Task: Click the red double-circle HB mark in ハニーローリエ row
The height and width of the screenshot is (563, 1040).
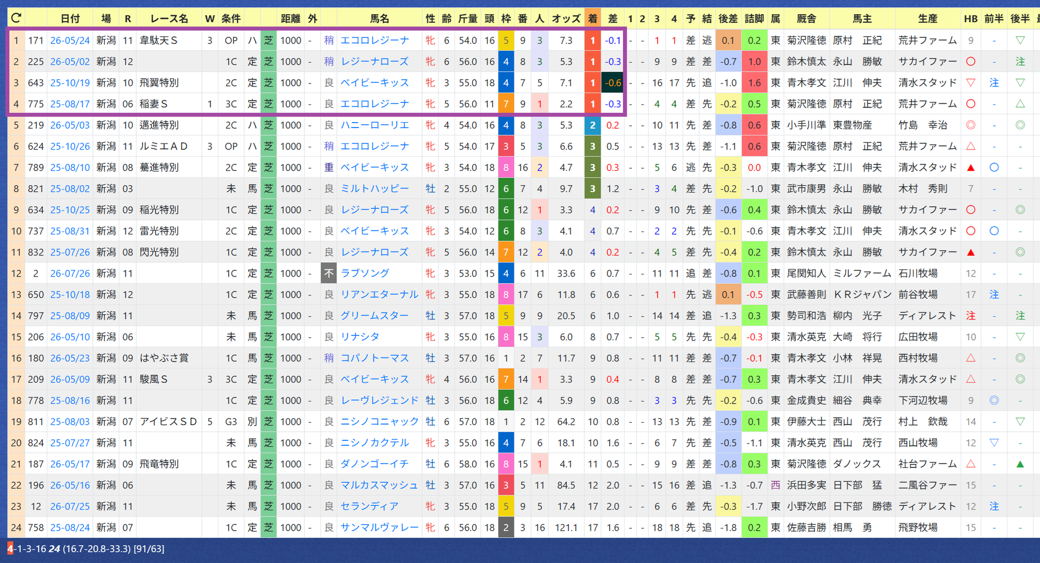Action: click(x=971, y=125)
